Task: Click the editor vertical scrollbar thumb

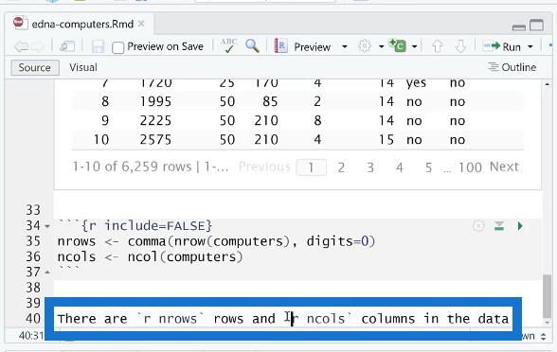Action: click(x=548, y=295)
